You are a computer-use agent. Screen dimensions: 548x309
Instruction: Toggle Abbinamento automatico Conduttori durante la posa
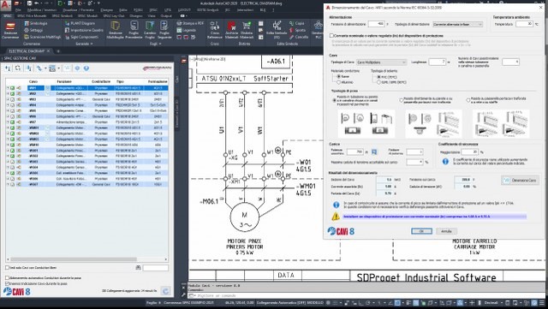click(7, 278)
